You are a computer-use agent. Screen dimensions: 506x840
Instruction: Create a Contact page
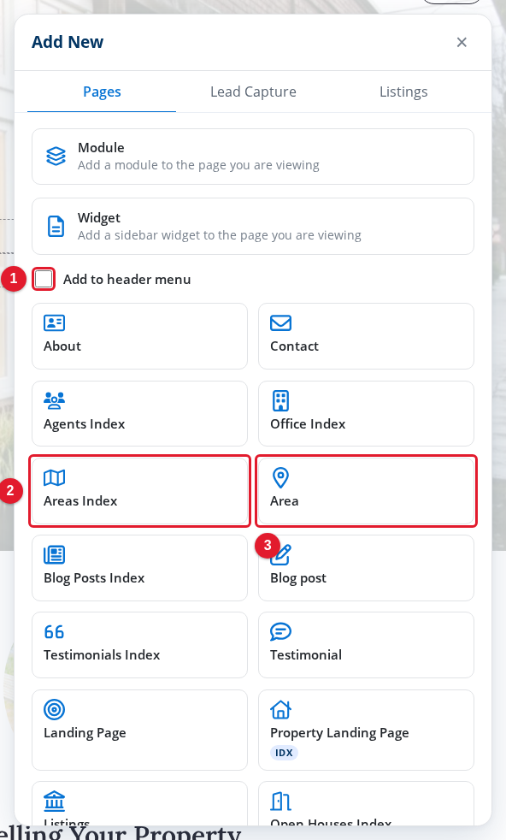[366, 336]
